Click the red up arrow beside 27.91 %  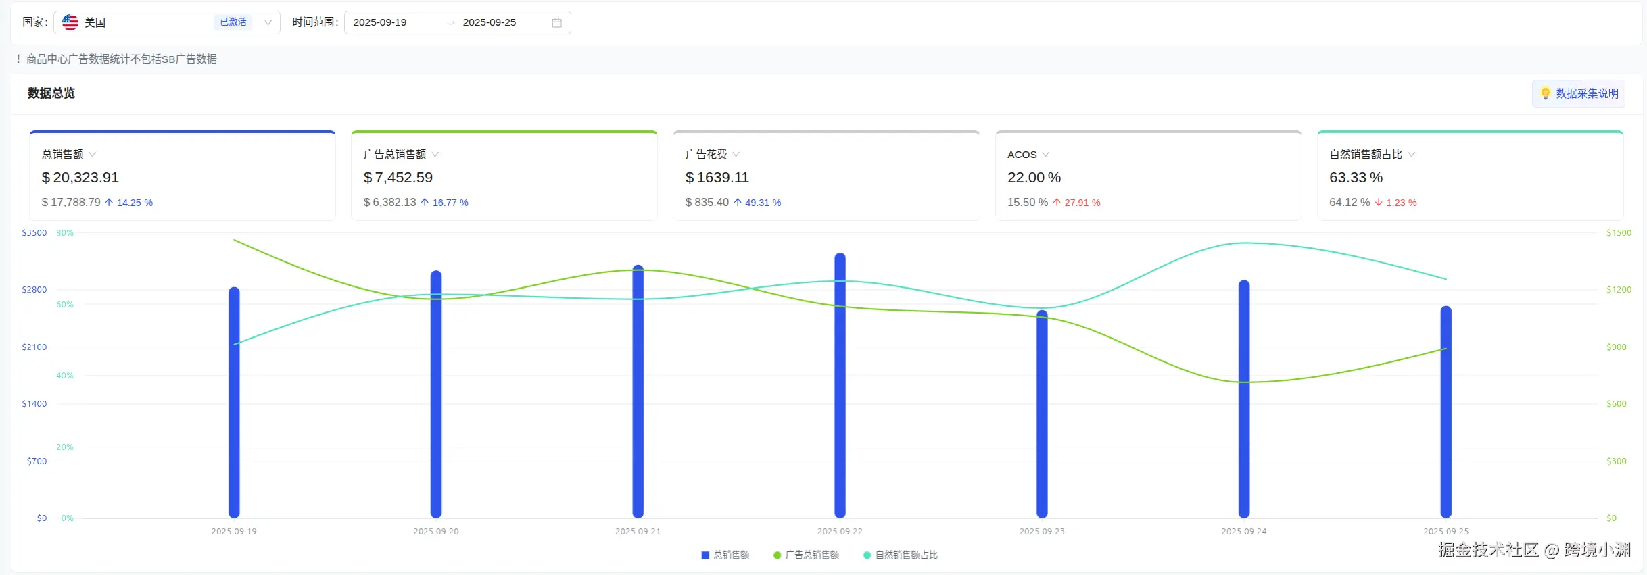pos(1057,203)
